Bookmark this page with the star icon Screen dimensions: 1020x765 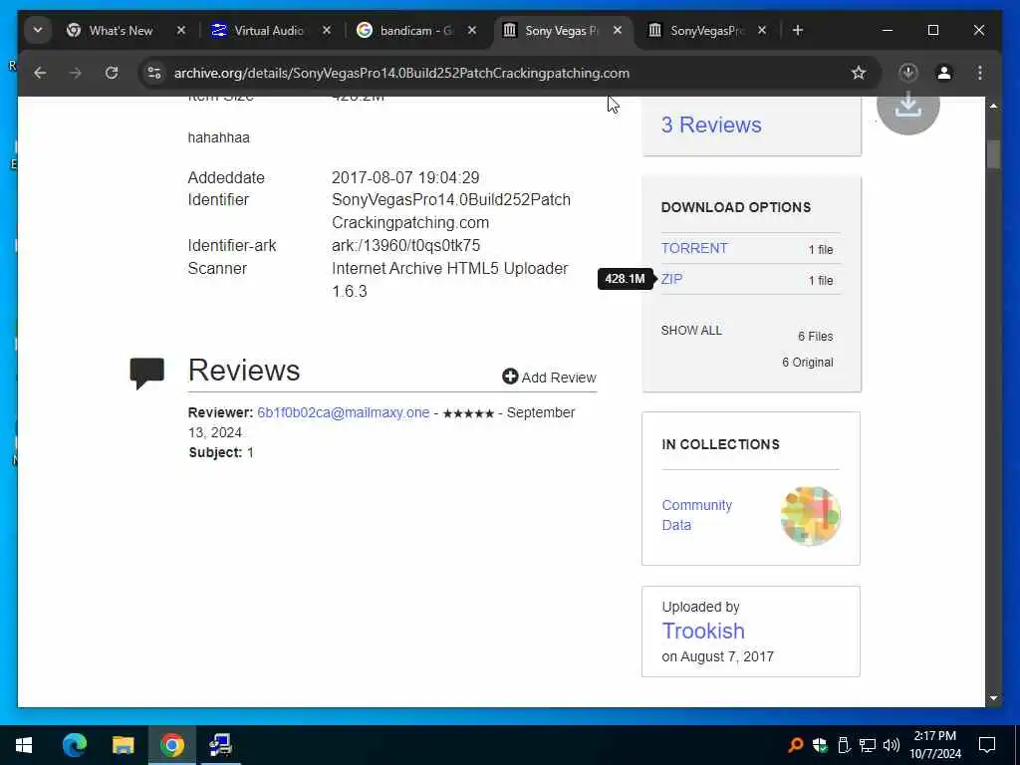(859, 73)
